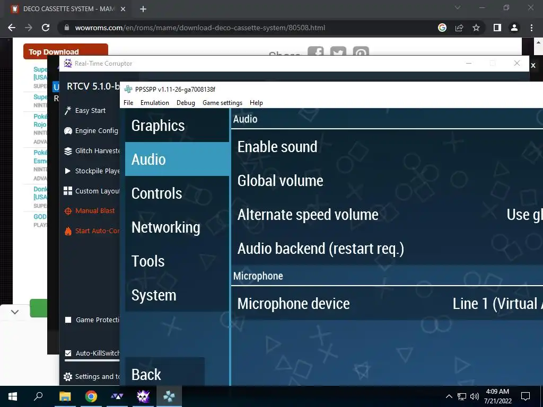Image resolution: width=543 pixels, height=407 pixels.
Task: Click Google icon in Chrome address bar
Action: point(442,28)
